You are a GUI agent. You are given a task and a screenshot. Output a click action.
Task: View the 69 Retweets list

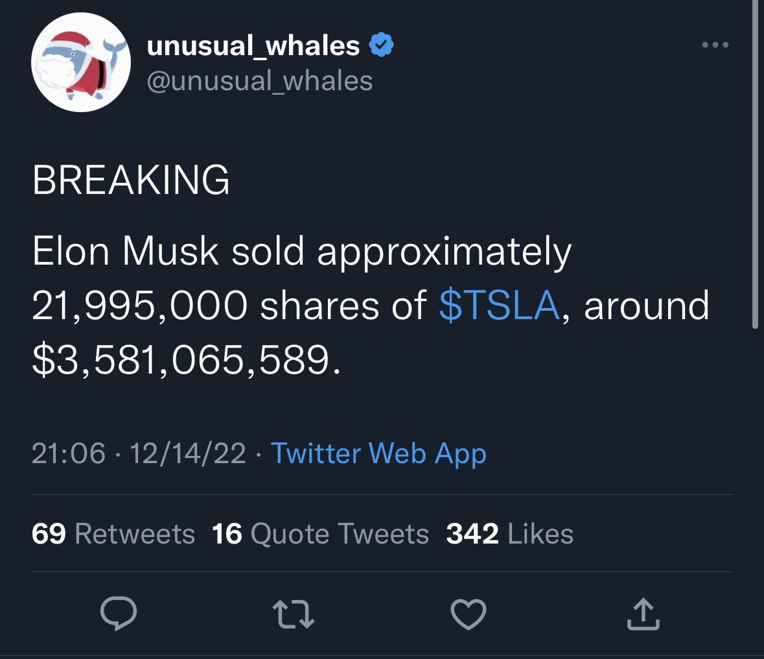[113, 534]
